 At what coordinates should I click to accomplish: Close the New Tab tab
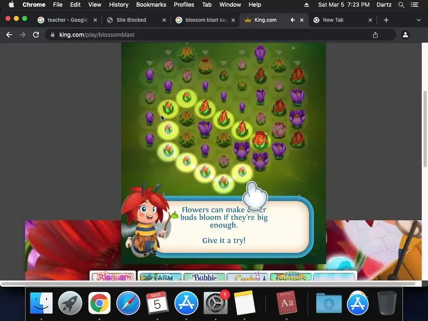tap(370, 20)
